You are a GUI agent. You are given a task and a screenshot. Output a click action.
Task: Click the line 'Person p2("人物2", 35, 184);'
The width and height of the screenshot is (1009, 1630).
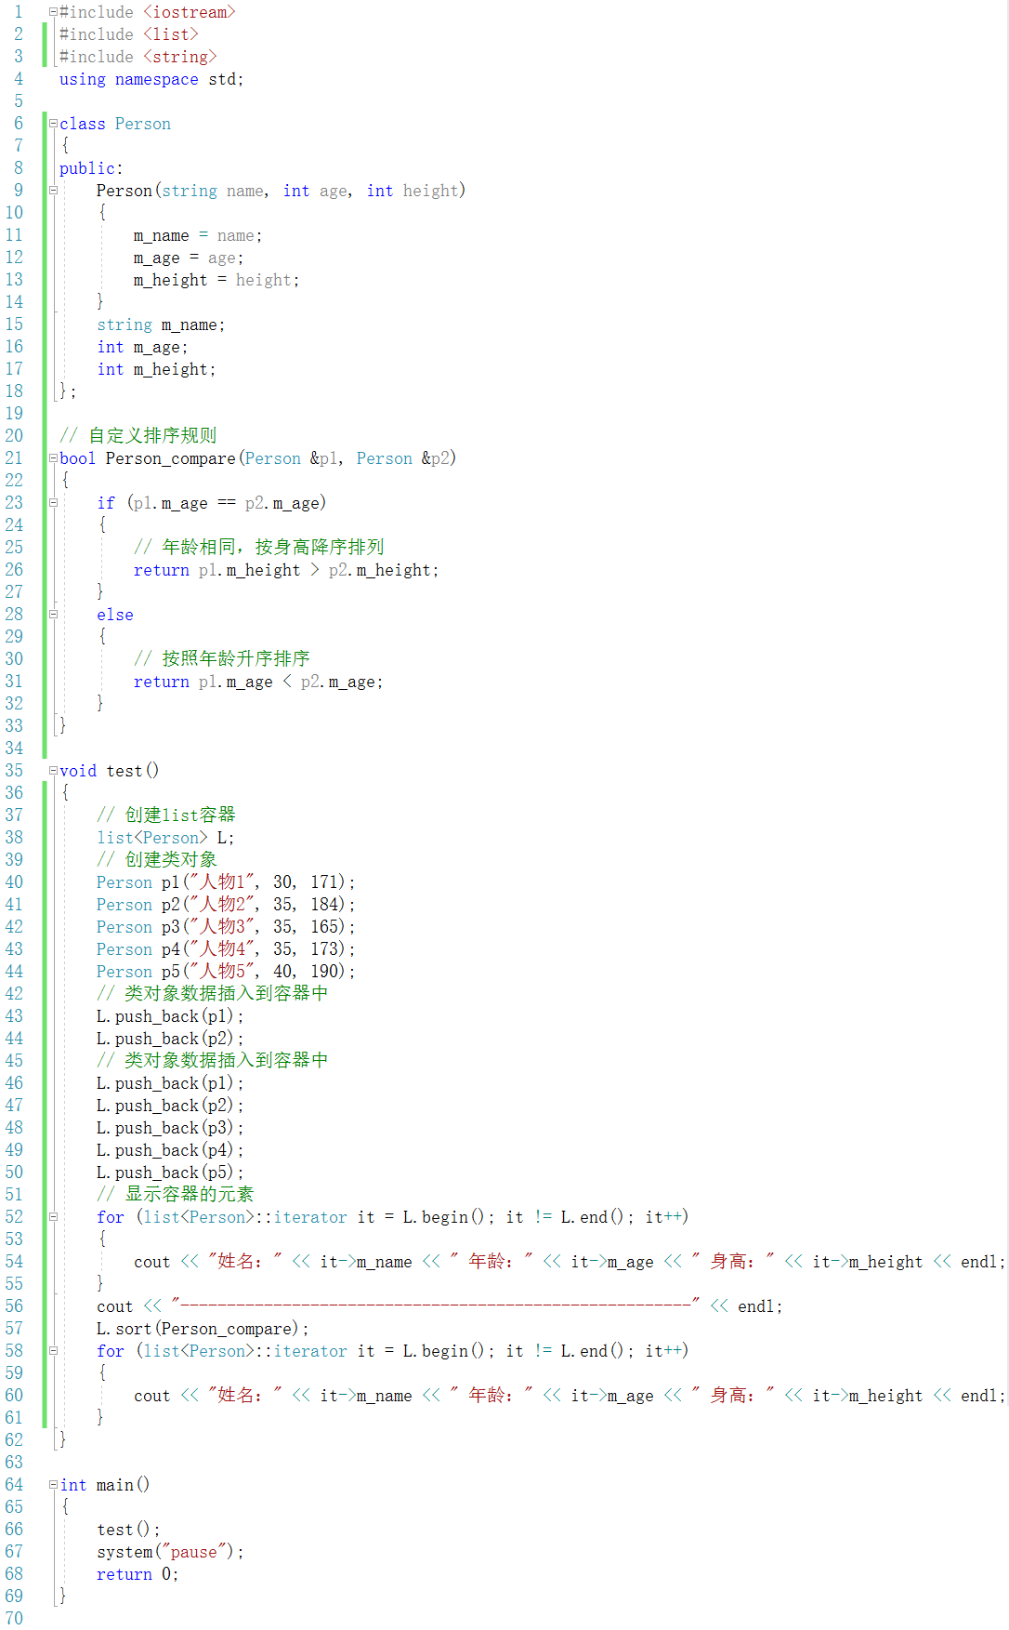coord(226,904)
